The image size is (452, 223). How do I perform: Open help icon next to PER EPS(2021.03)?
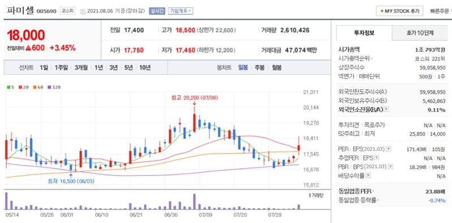[389, 149]
